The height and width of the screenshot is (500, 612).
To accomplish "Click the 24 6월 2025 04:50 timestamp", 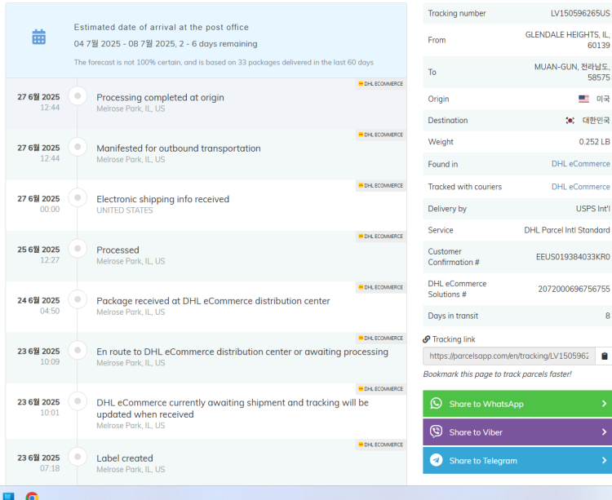I will click(x=38, y=305).
